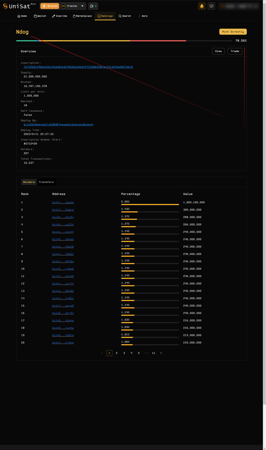Click the Supply value 21,000,000,000
This screenshot has width=266, height=450.
[x=35, y=76]
